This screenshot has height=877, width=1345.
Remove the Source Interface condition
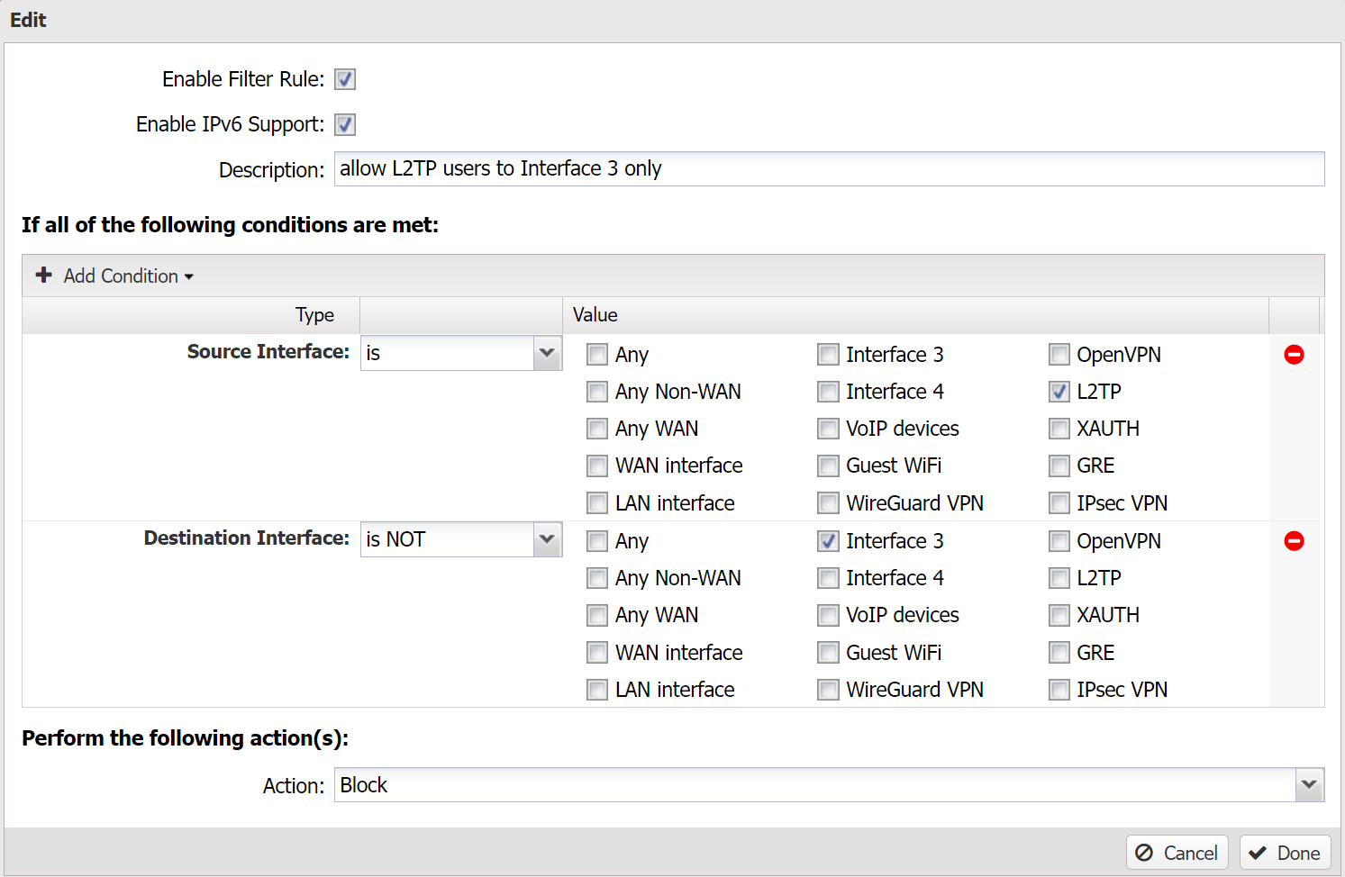coord(1294,355)
